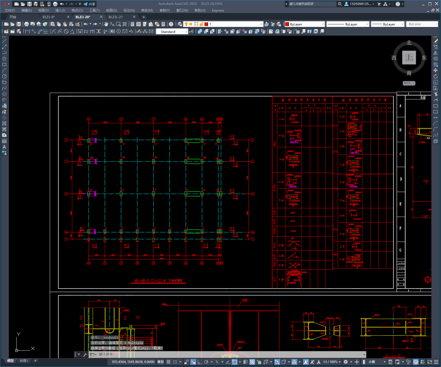The image size is (441, 367).
Task: Open the Standard dimension style dropdown
Action: coord(172,32)
